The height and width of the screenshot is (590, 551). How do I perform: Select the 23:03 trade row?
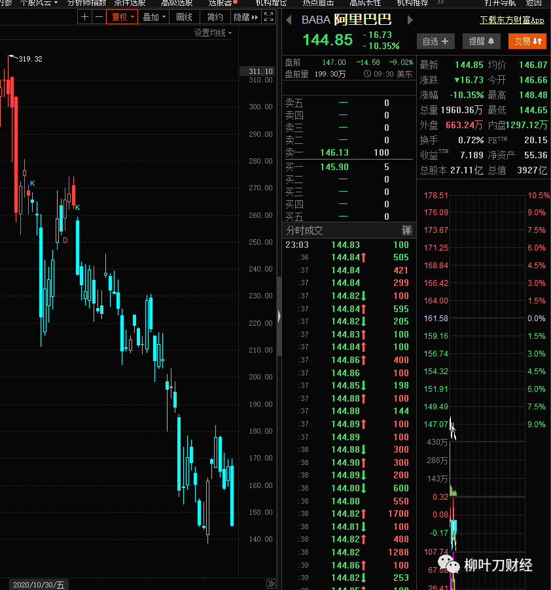tap(348, 245)
